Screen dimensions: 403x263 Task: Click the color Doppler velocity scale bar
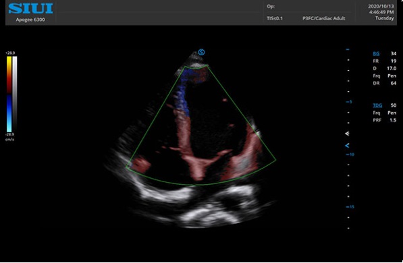(9, 94)
